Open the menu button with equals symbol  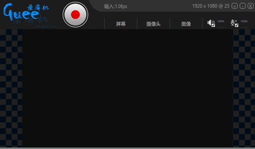coord(235,6)
